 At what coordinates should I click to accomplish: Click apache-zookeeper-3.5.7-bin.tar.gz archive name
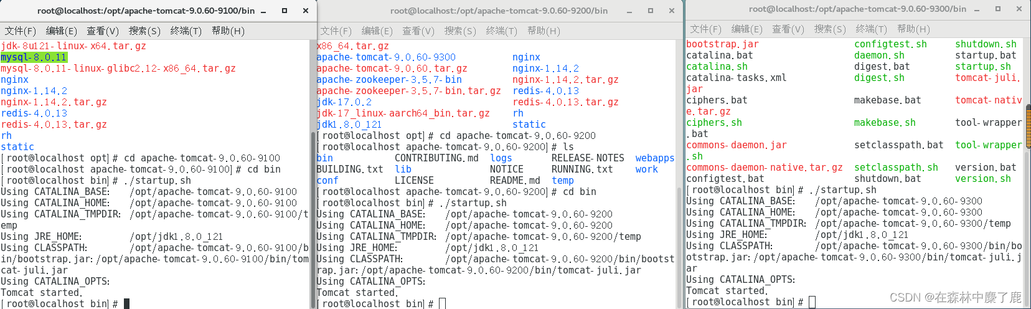click(x=408, y=91)
